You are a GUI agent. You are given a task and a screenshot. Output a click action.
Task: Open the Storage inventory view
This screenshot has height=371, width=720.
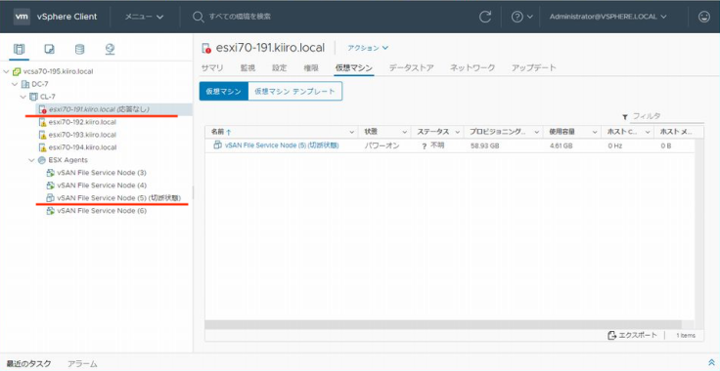pos(79,49)
